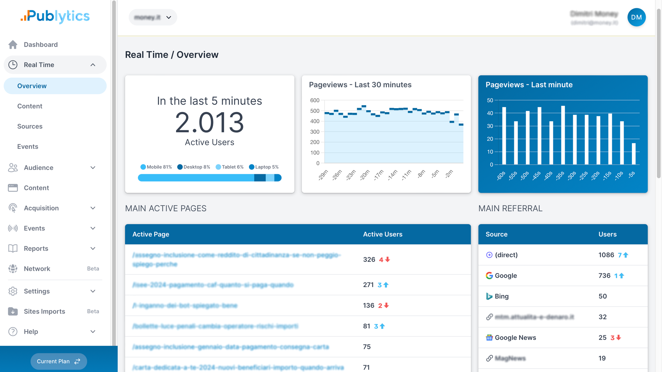Click the Real Time clock icon
The width and height of the screenshot is (662, 372).
[13, 64]
